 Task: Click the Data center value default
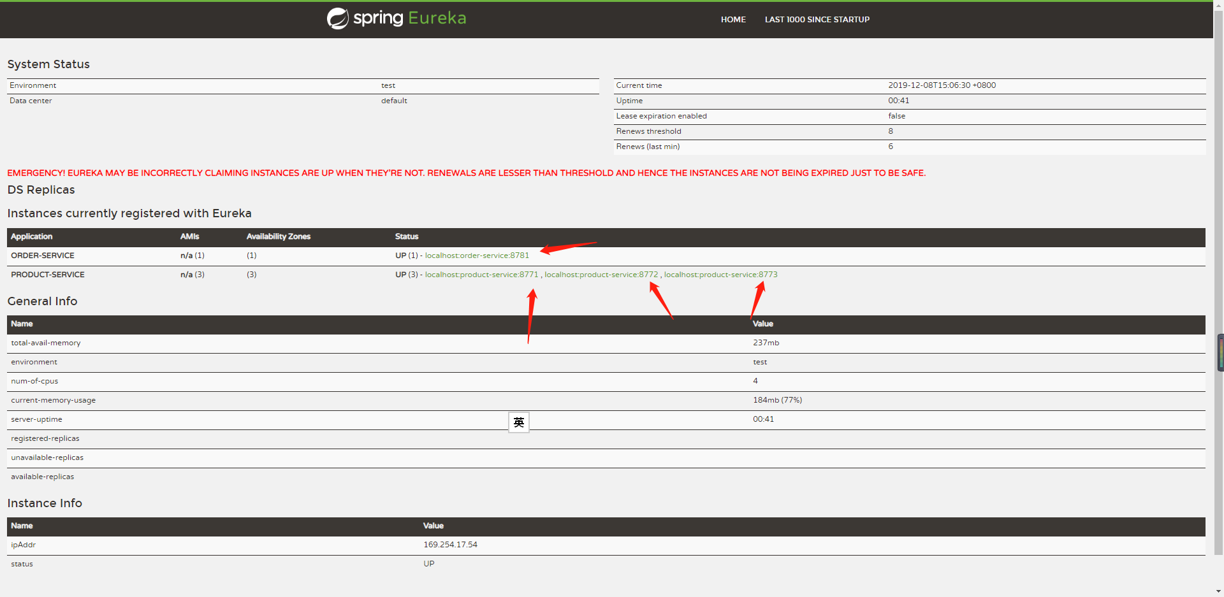(x=394, y=101)
